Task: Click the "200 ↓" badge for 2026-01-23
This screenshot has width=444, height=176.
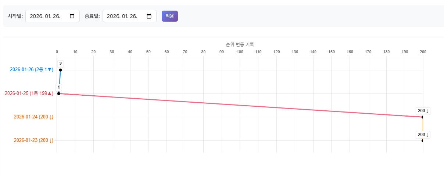Action: [423, 135]
